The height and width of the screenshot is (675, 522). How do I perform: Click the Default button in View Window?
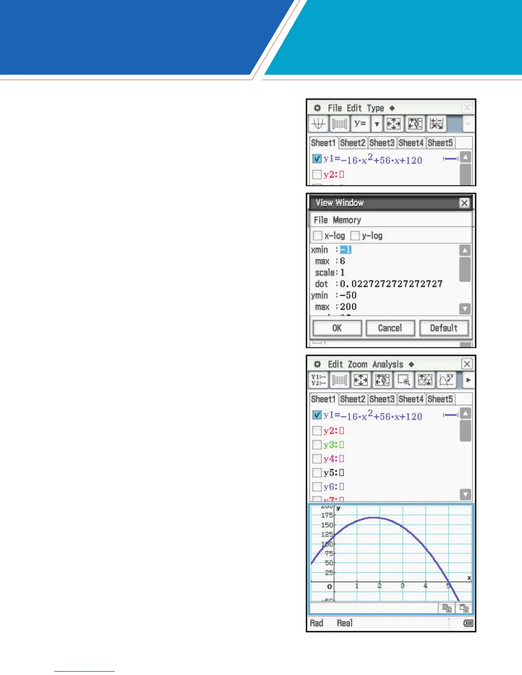(444, 328)
